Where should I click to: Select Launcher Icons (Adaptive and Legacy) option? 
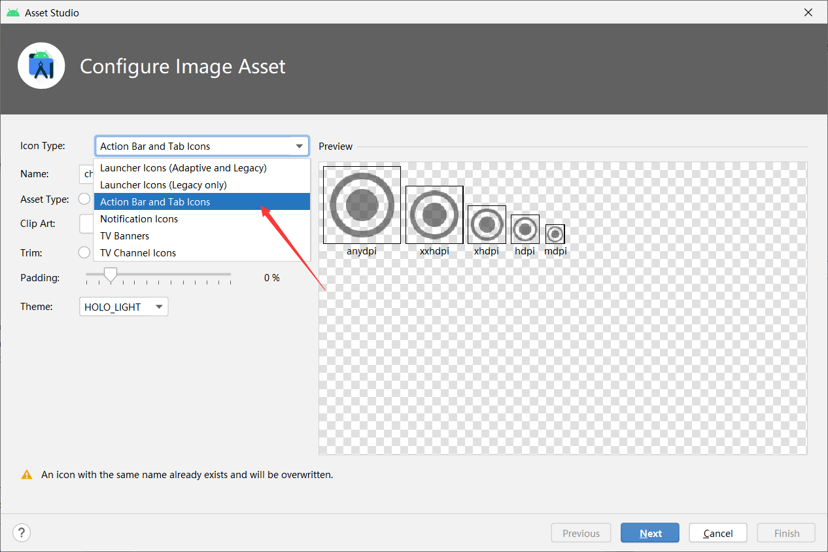tap(183, 168)
